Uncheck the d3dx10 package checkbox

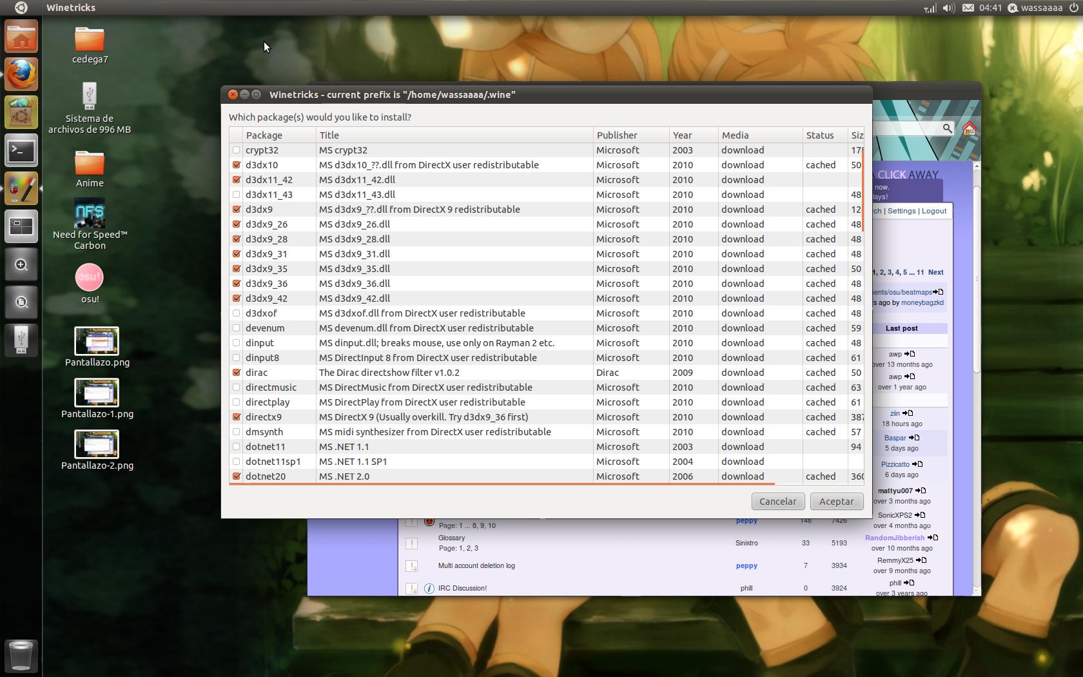click(x=237, y=165)
